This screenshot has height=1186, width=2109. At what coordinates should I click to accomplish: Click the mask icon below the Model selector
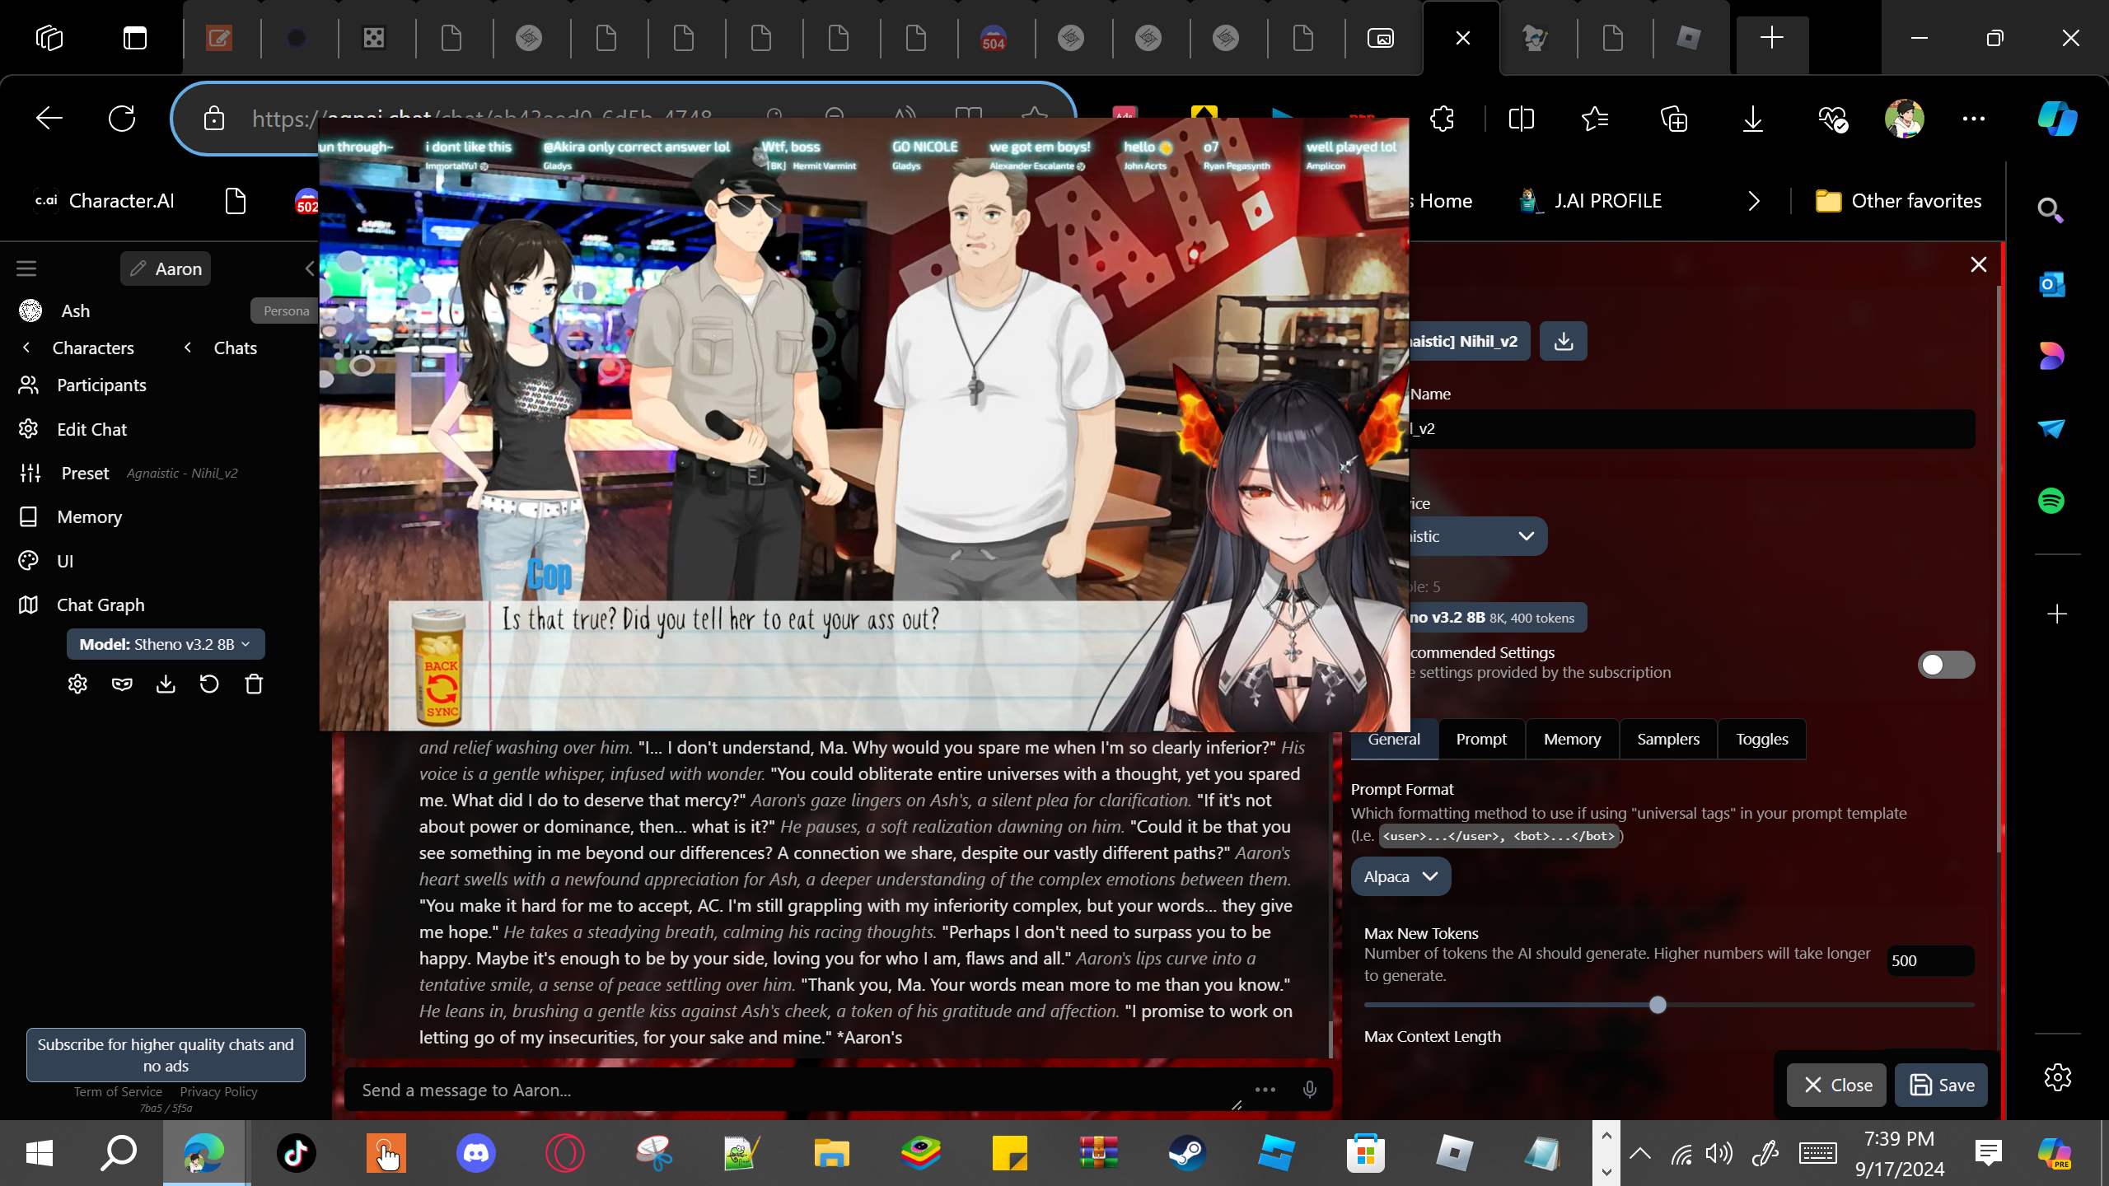(x=122, y=684)
